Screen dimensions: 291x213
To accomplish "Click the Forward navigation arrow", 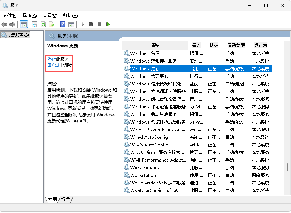I will point(12,24).
